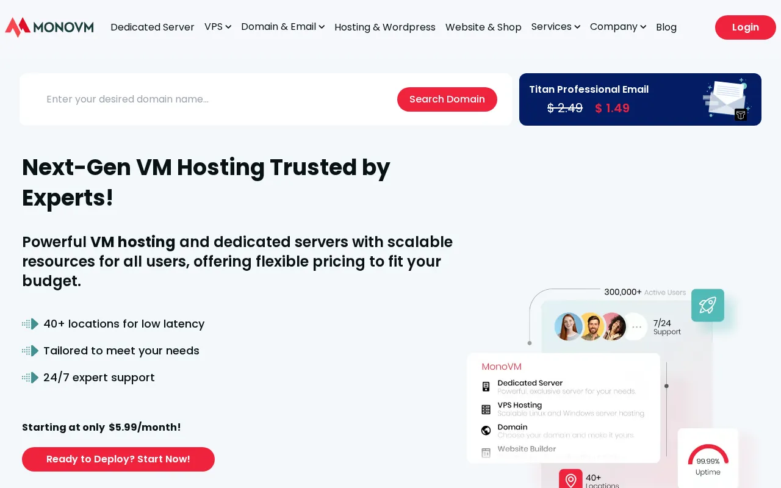Click the MonoVM logo
Screen dimensions: 781x488
pyautogui.click(x=49, y=27)
